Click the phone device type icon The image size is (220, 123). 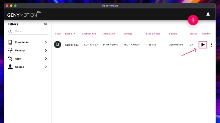tap(57, 45)
